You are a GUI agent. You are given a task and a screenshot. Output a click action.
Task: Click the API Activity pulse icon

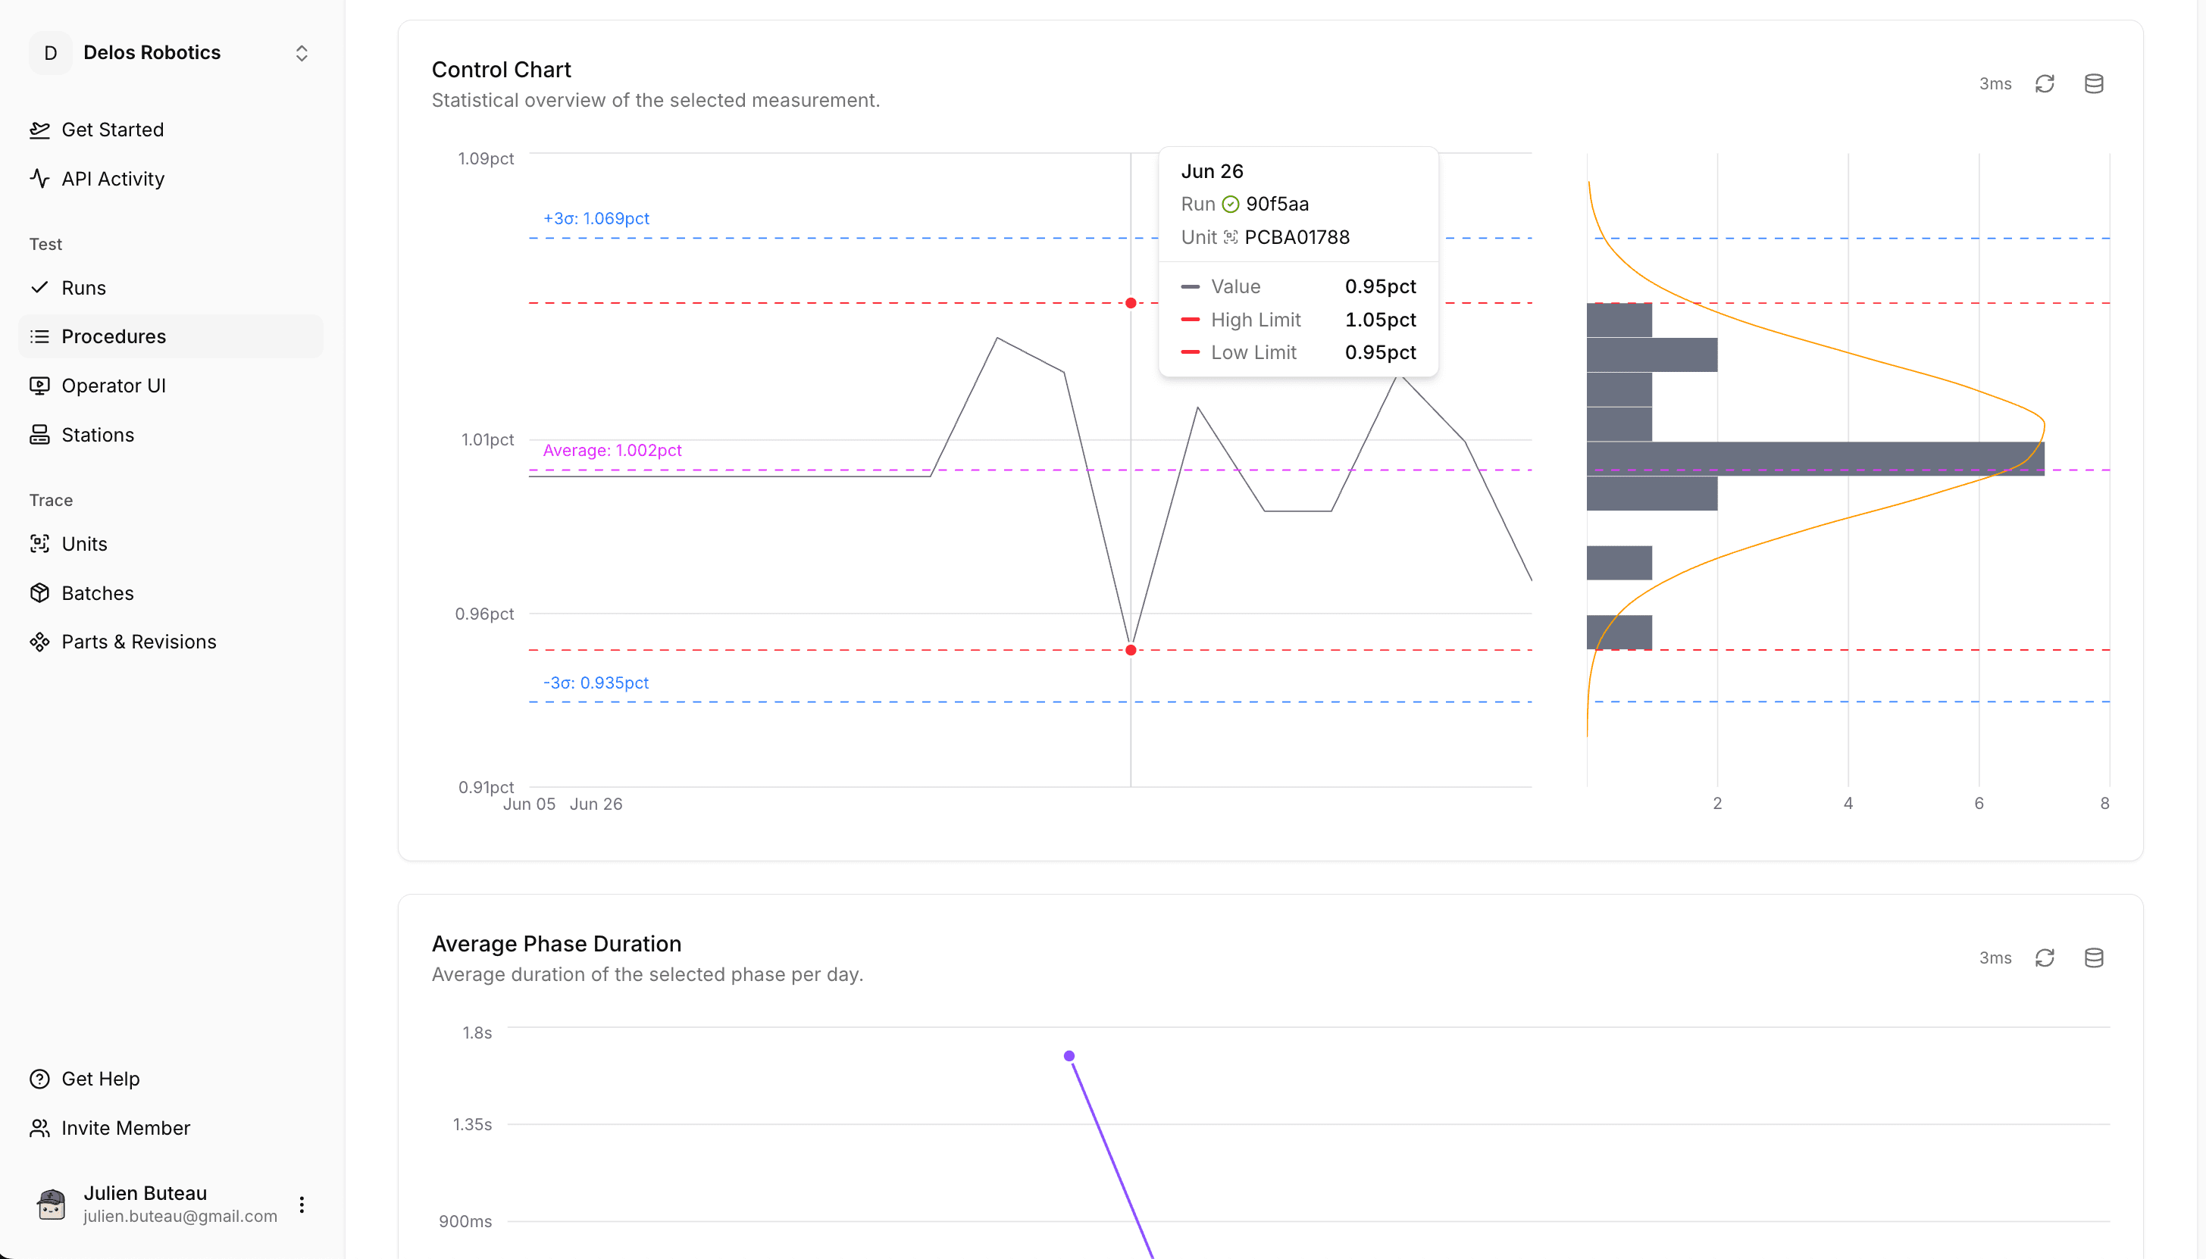39,178
